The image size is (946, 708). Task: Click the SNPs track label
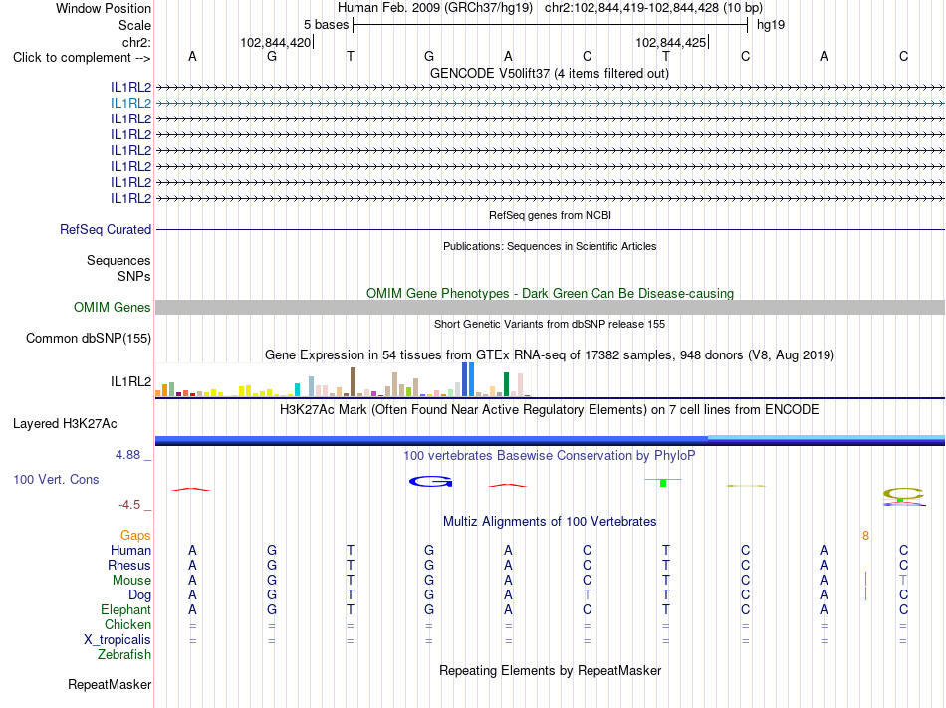point(134,276)
